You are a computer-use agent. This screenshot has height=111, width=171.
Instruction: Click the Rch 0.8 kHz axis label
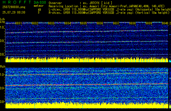[2, 102]
